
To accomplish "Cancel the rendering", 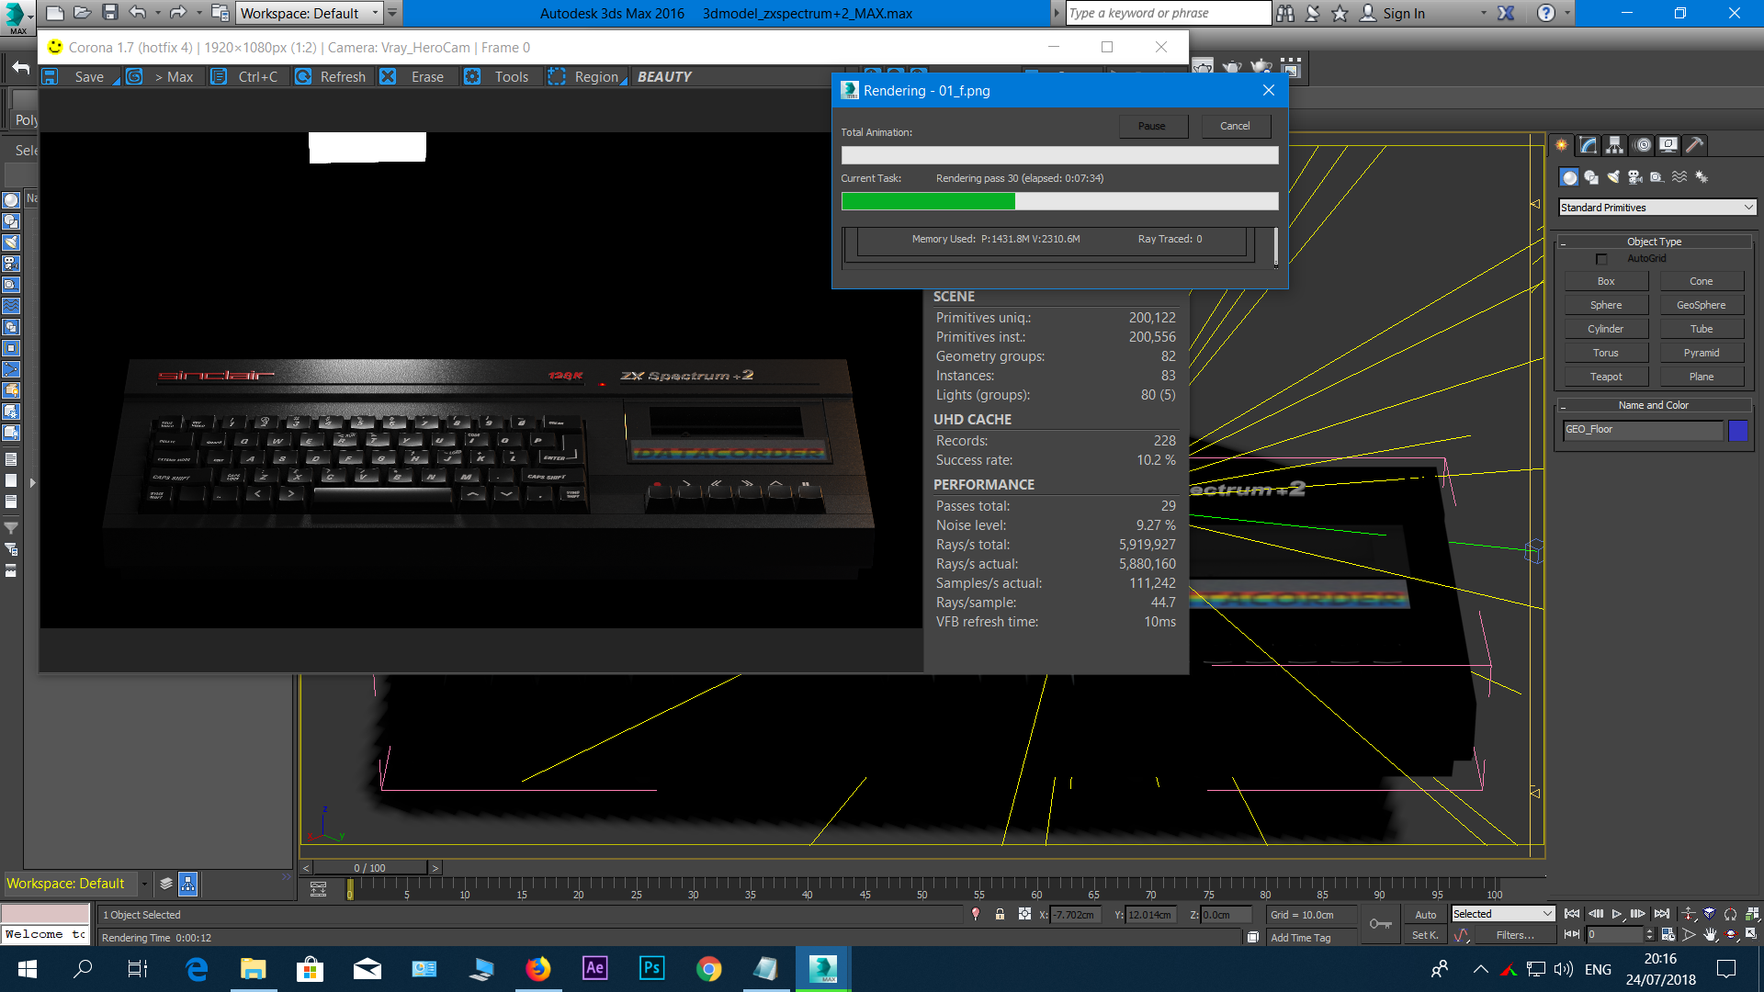I will (1235, 126).
